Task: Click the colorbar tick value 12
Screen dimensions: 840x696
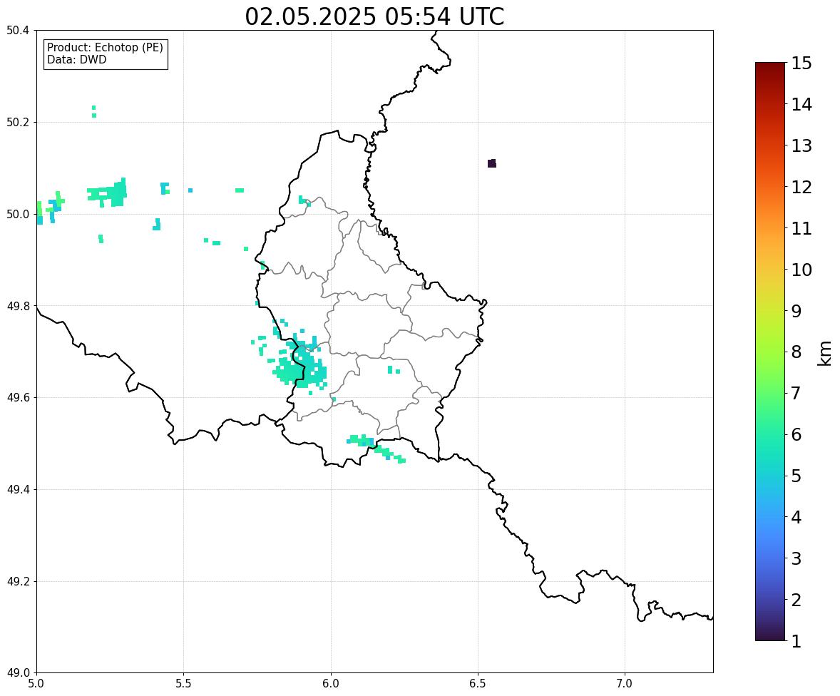Action: [801, 187]
